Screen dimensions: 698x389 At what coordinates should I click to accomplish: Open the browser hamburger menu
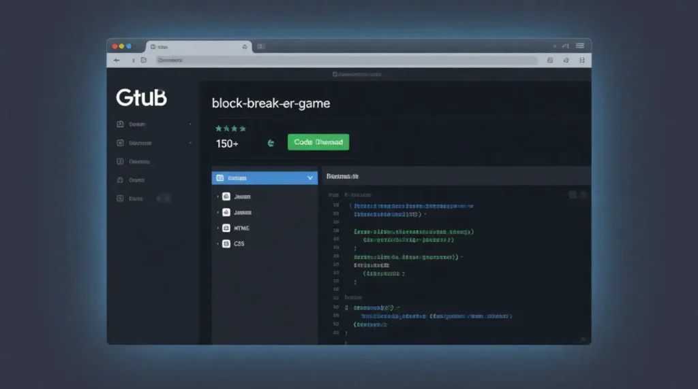580,46
